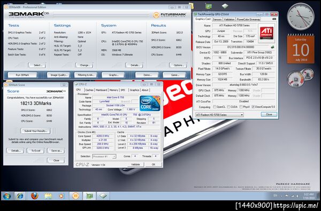Open ATI Radeon HD 5700 Series dropdown
Viewport: 321px width, 211px height.
click(219, 115)
